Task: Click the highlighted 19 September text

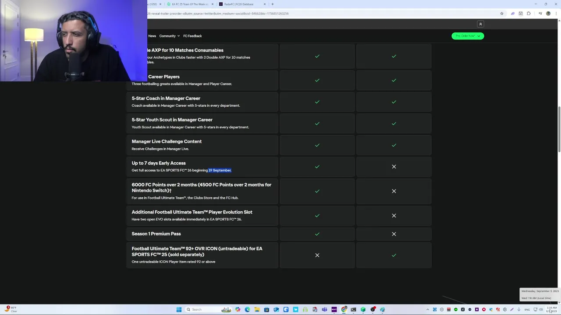Action: pyautogui.click(x=220, y=170)
